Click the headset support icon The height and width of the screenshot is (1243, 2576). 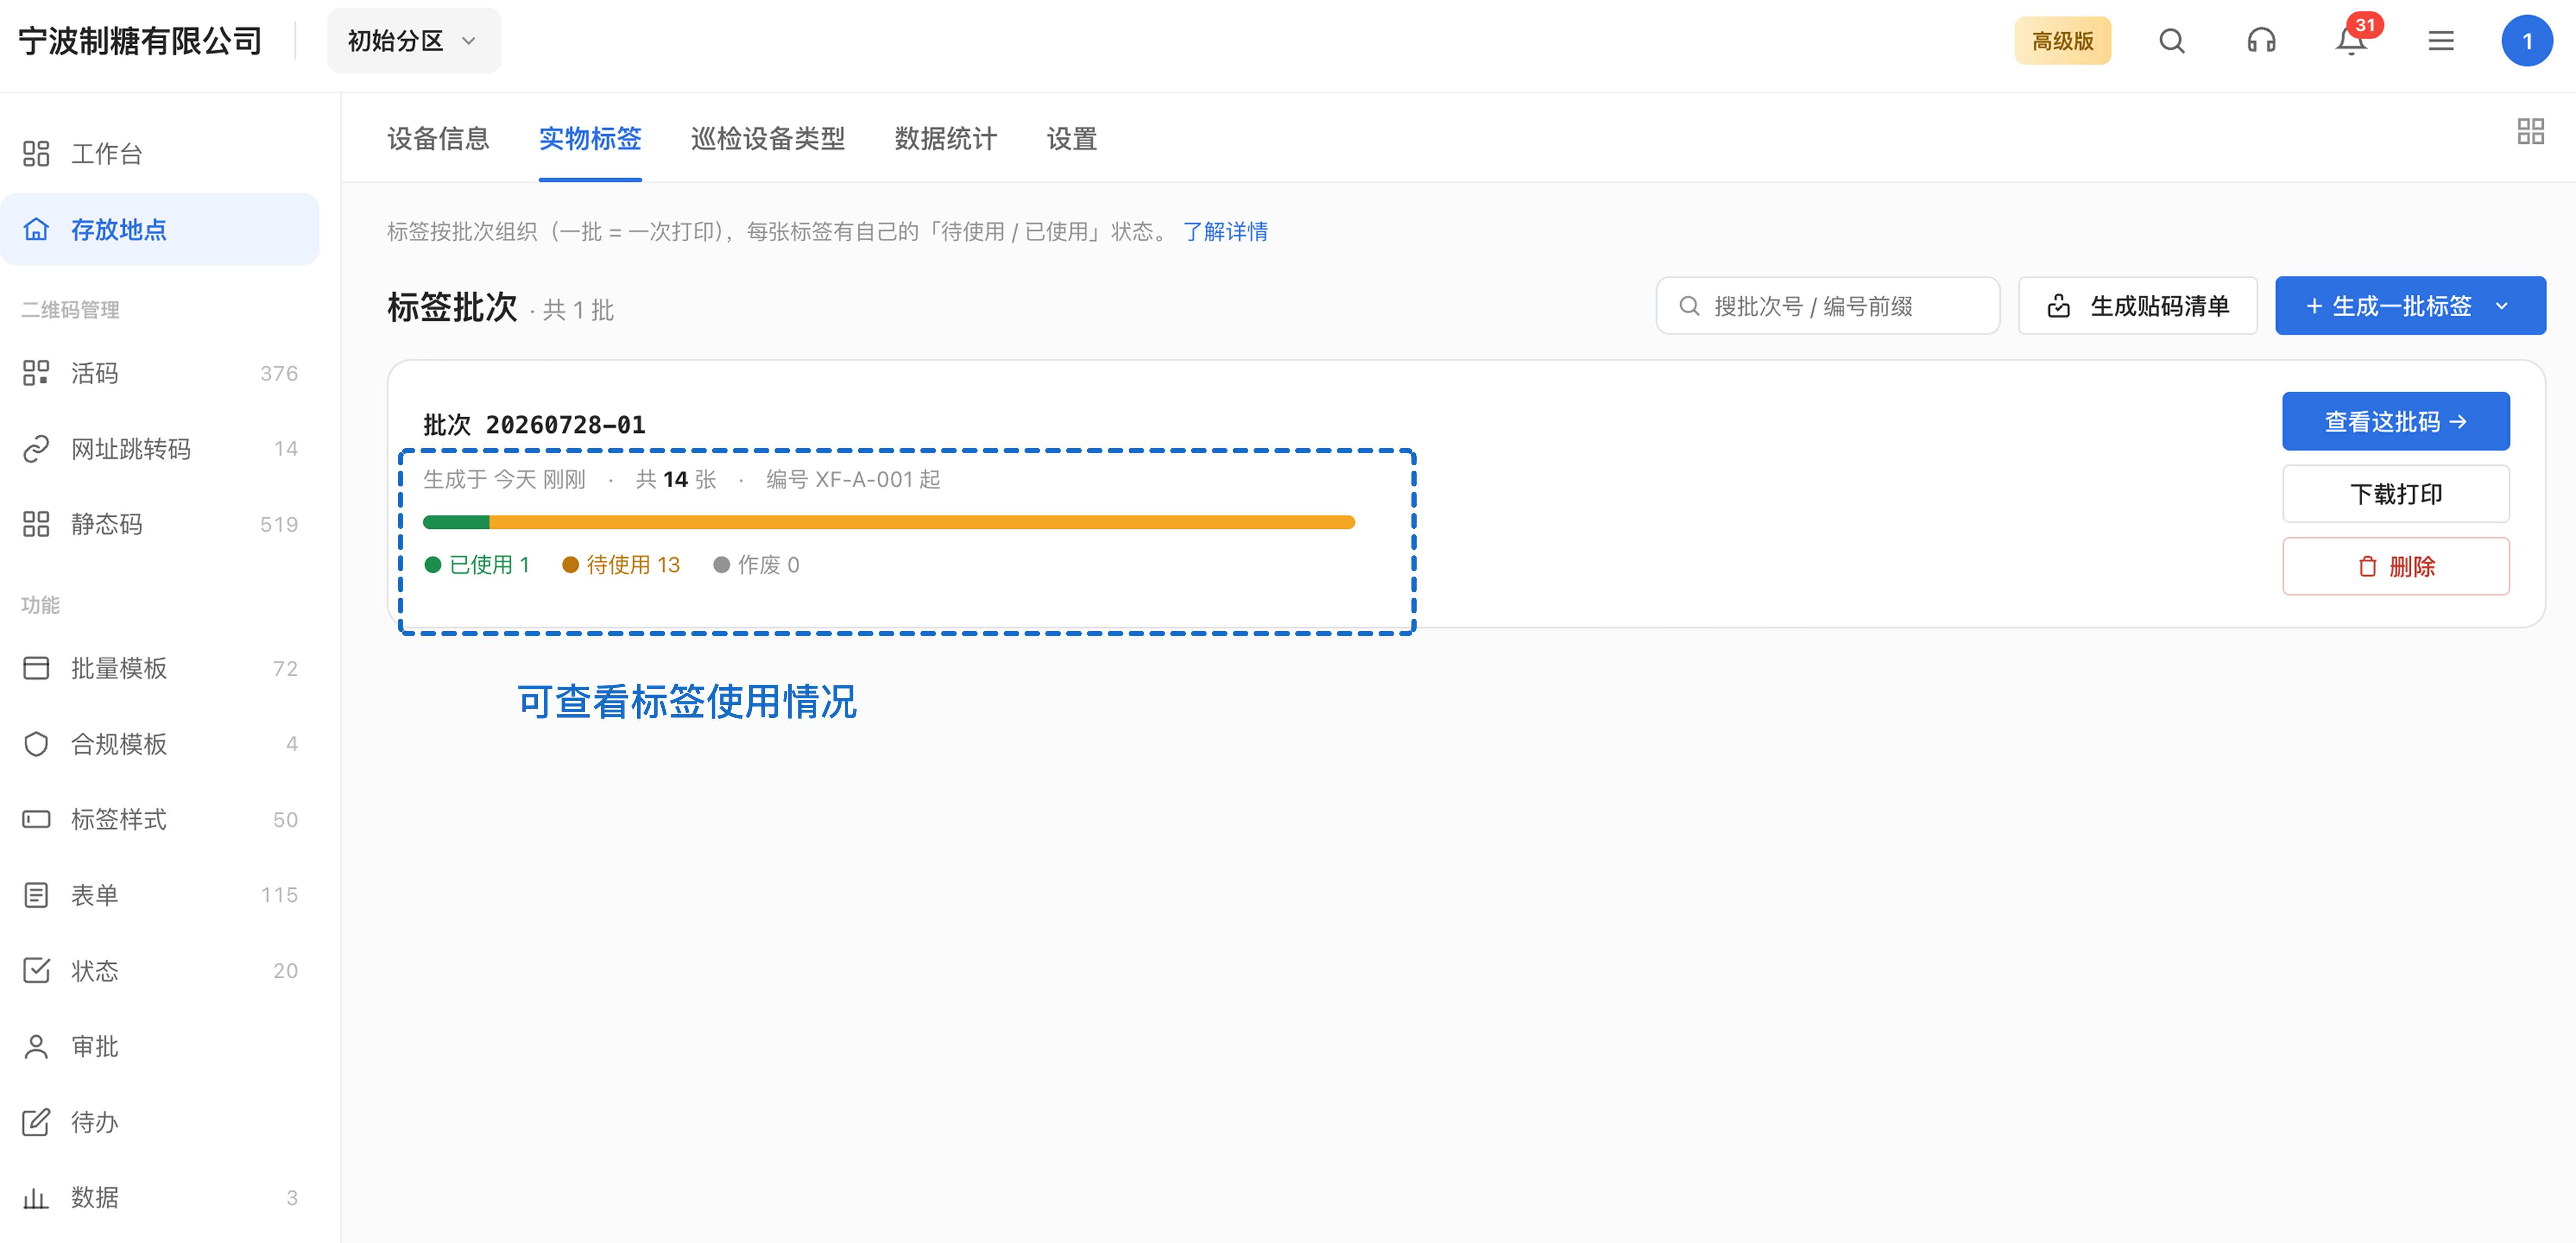(2261, 41)
